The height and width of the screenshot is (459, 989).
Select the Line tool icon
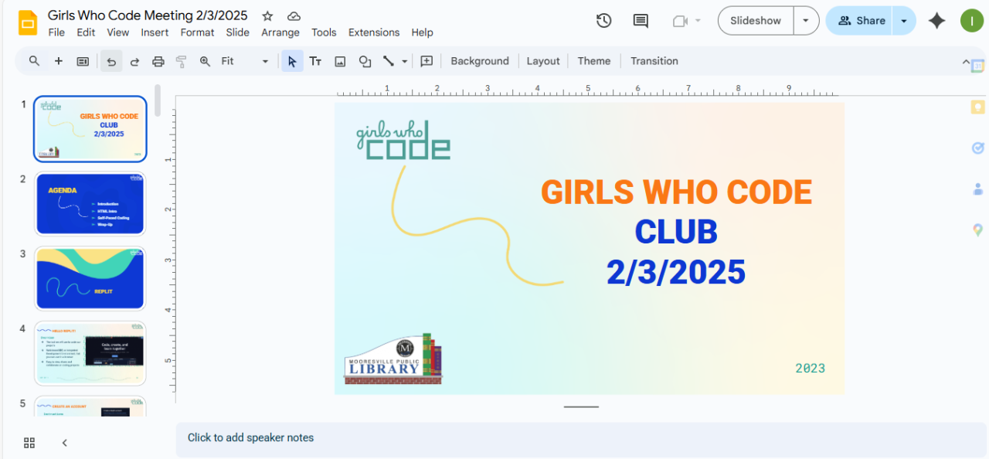pyautogui.click(x=389, y=61)
